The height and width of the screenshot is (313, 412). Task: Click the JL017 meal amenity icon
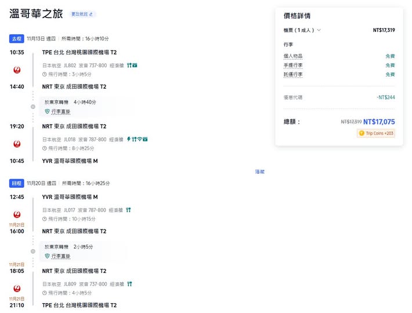tap(129, 210)
